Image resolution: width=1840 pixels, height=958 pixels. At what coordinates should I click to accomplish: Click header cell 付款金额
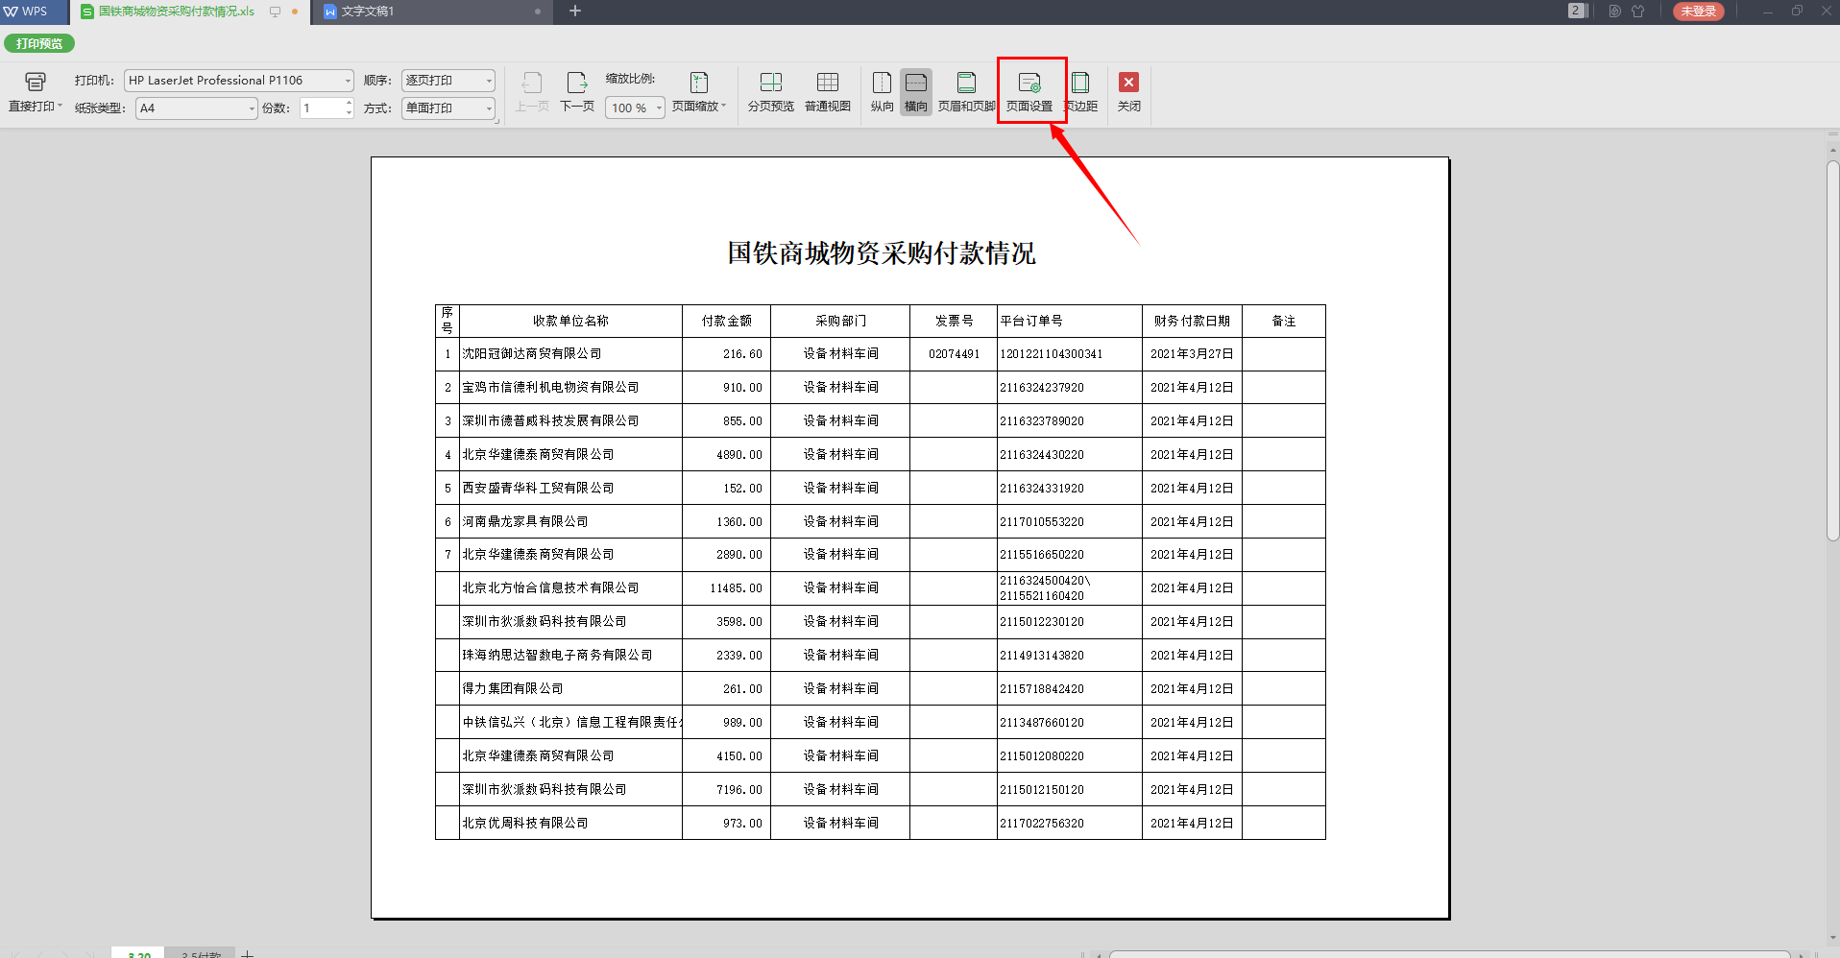(726, 322)
